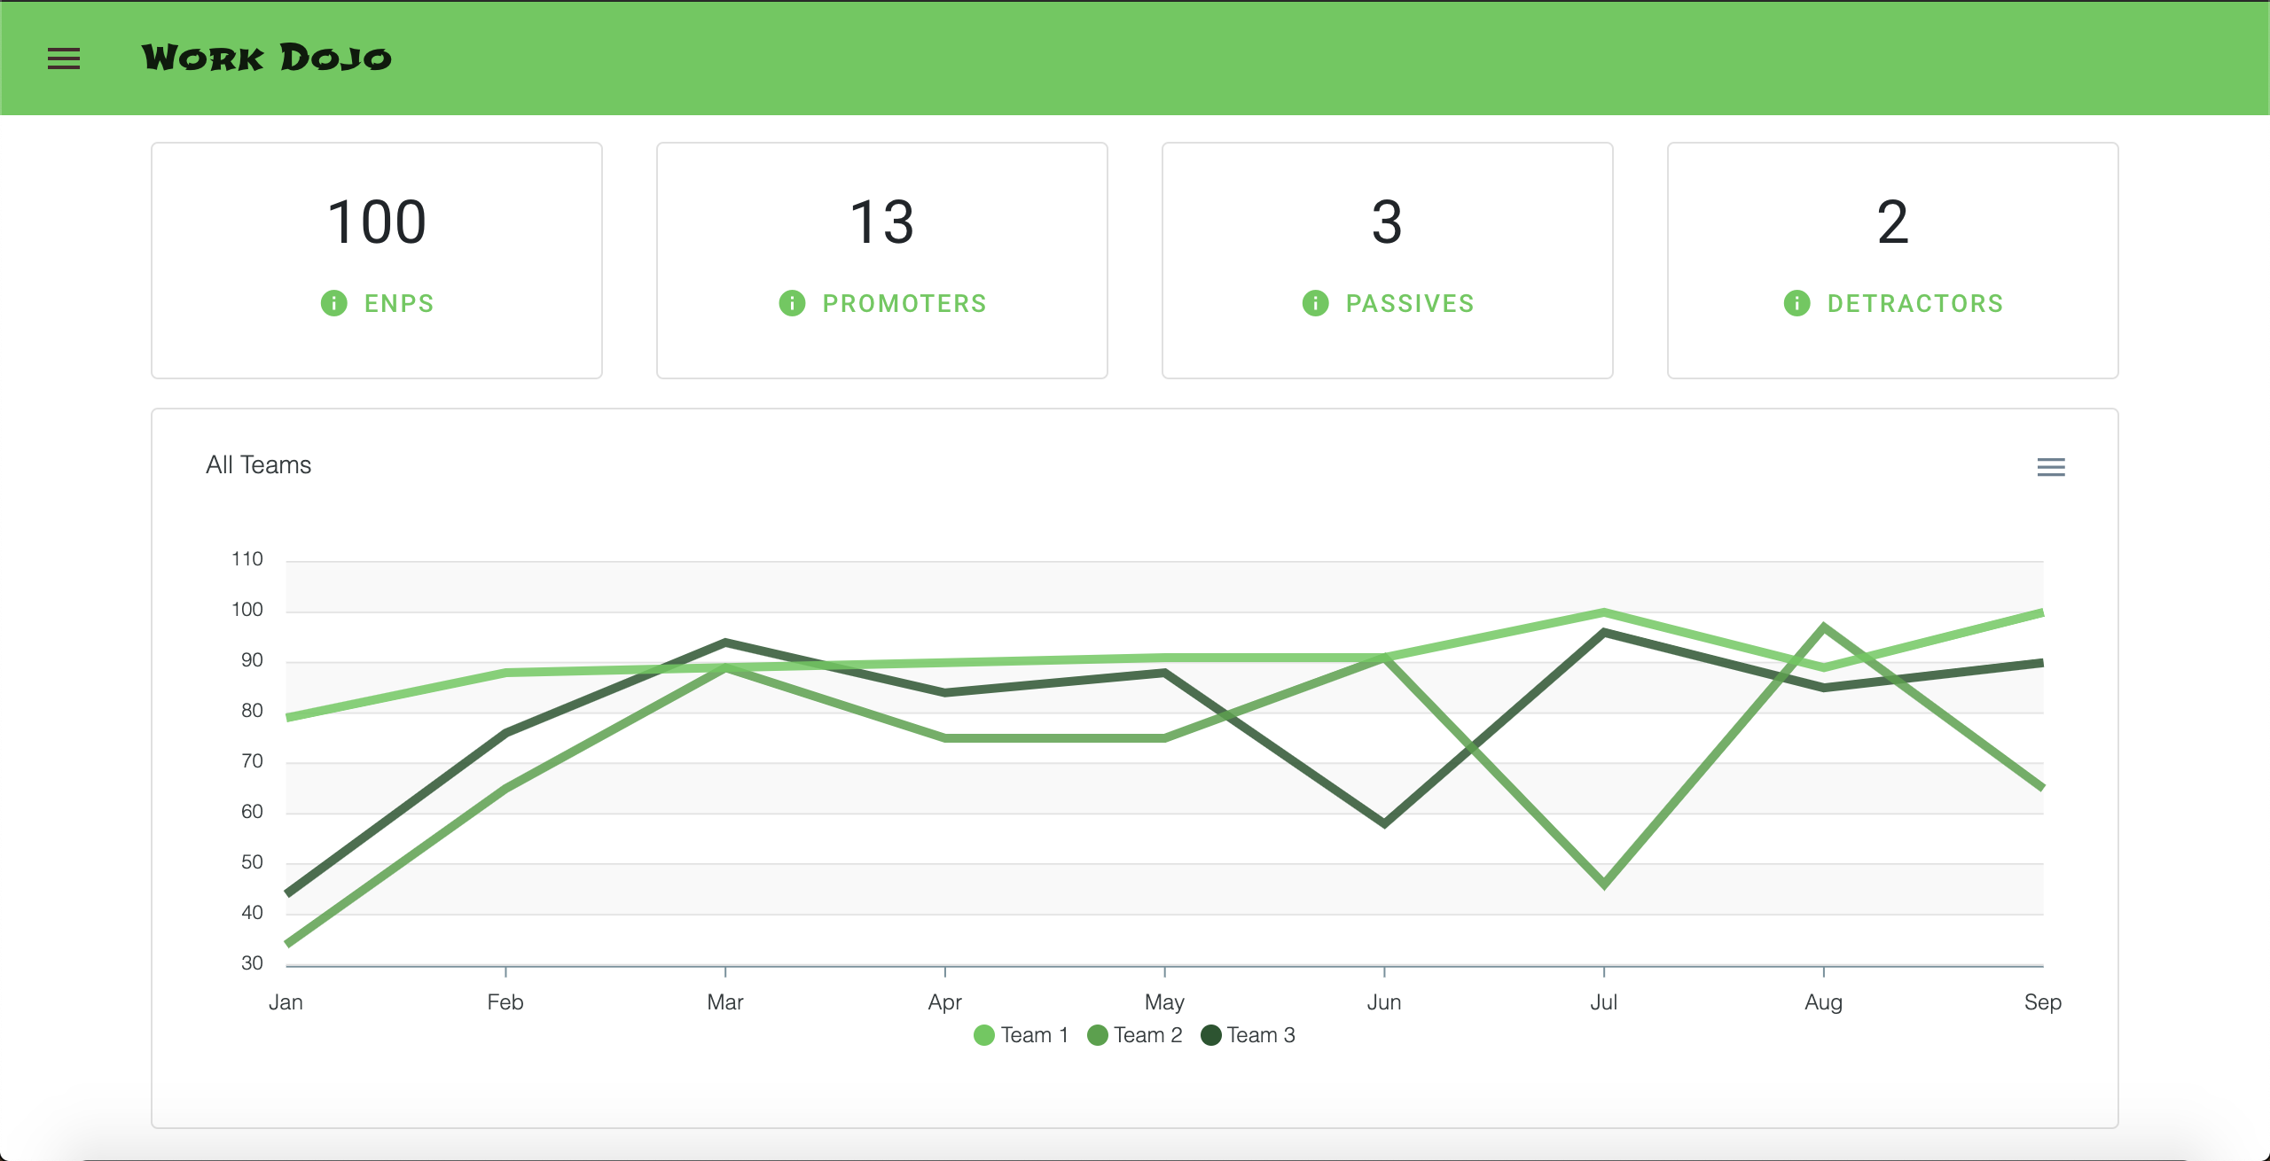Click the PROMOTERS label text
The image size is (2270, 1161).
904,303
